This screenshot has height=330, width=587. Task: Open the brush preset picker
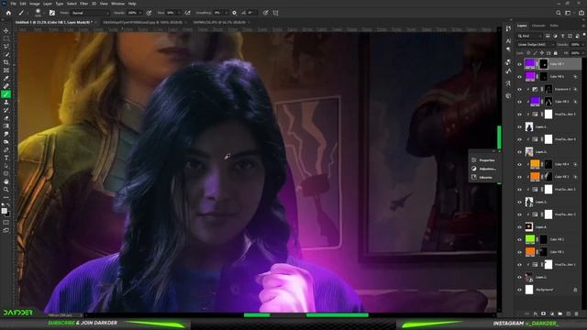(38, 13)
